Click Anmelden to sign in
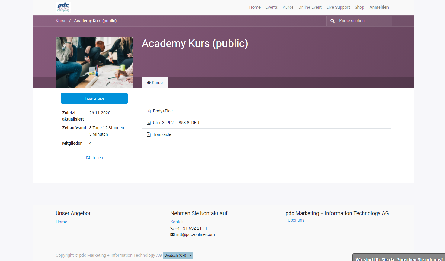The image size is (445, 261). click(x=379, y=7)
